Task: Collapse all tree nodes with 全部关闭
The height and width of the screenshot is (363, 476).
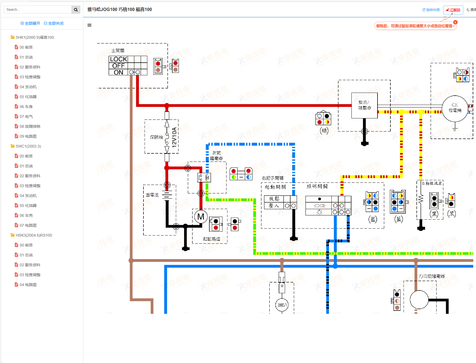Action: pyautogui.click(x=54, y=23)
